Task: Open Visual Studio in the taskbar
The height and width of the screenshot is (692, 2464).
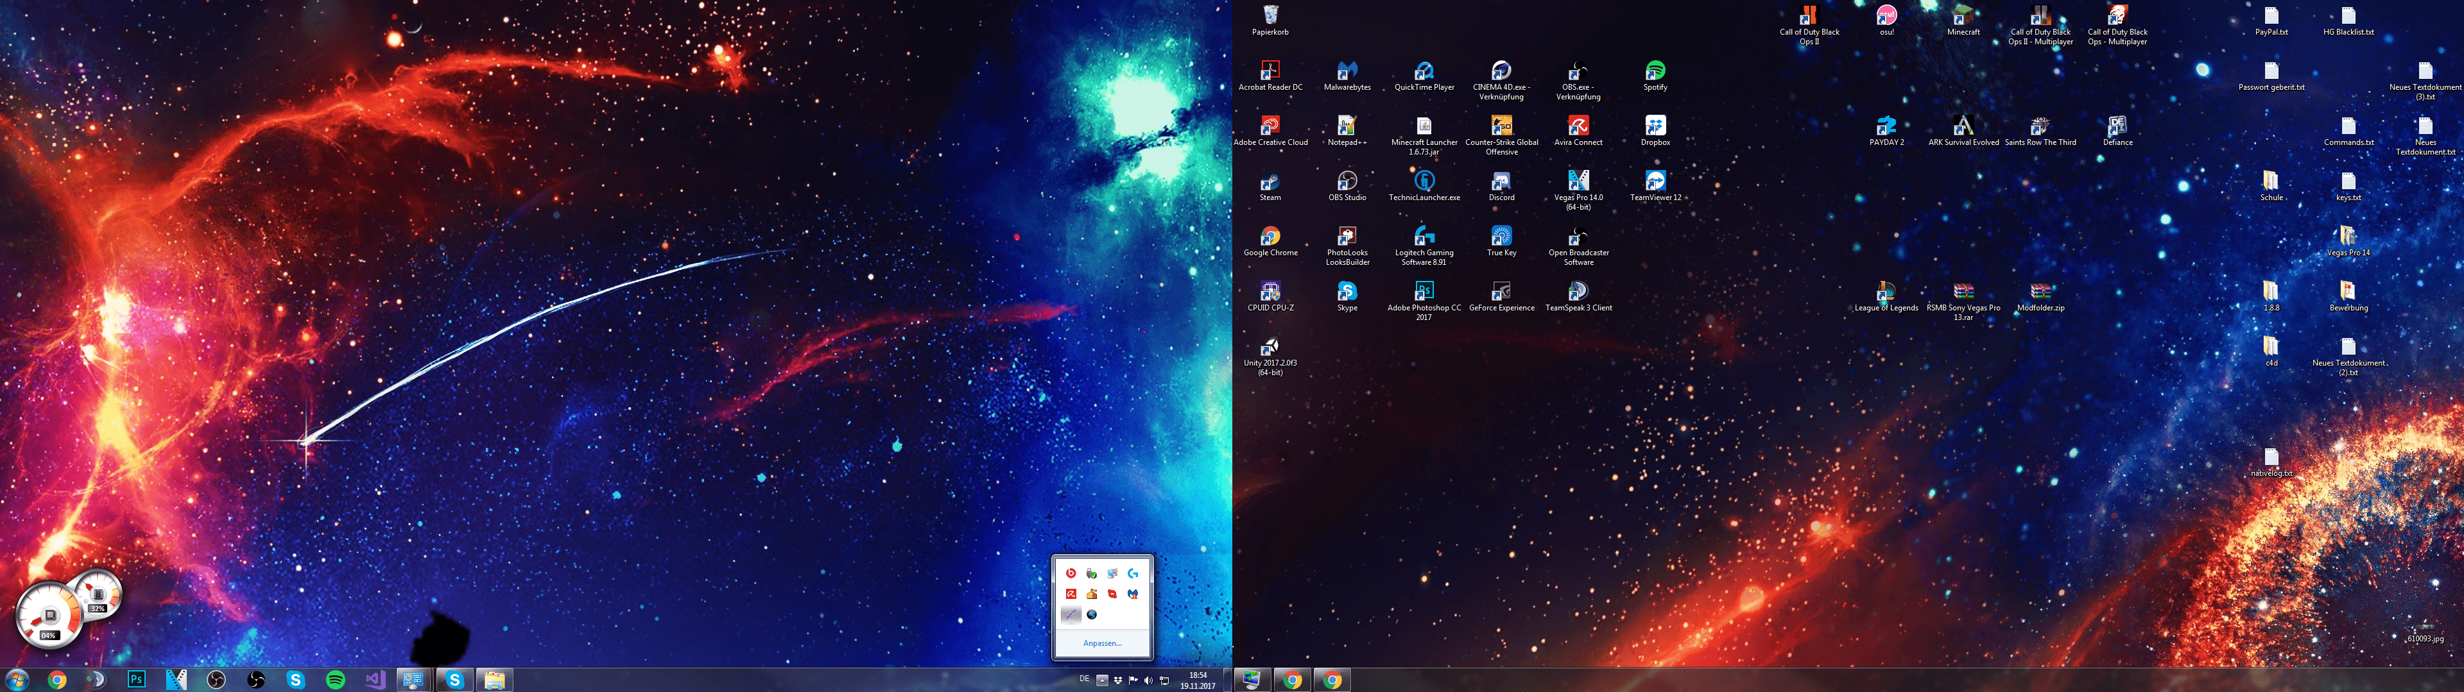Action: [x=375, y=680]
